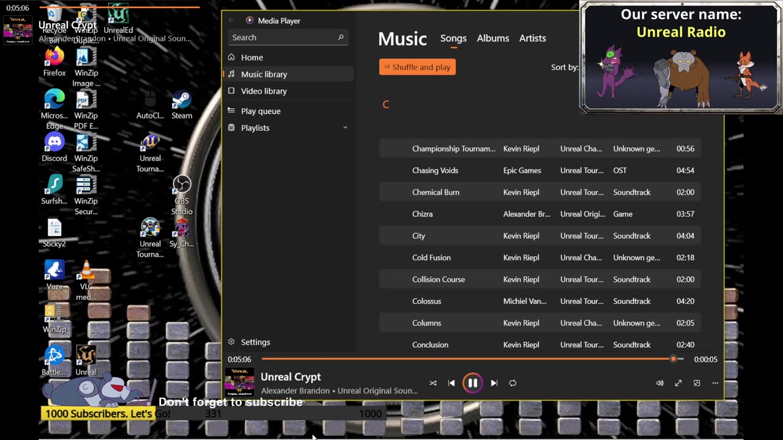This screenshot has width=783, height=440.
Task: Expand the Playlists section chevron
Action: pyautogui.click(x=345, y=128)
